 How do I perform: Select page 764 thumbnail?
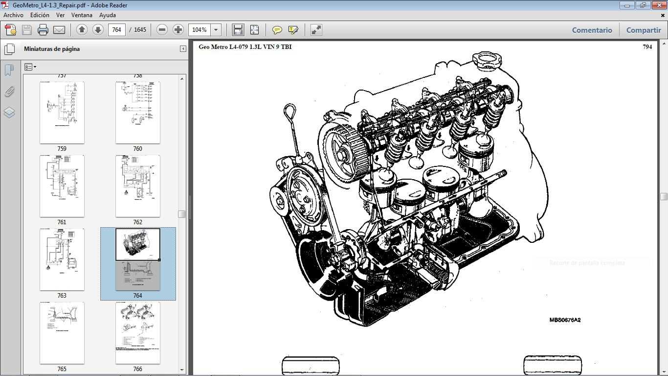pyautogui.click(x=138, y=259)
